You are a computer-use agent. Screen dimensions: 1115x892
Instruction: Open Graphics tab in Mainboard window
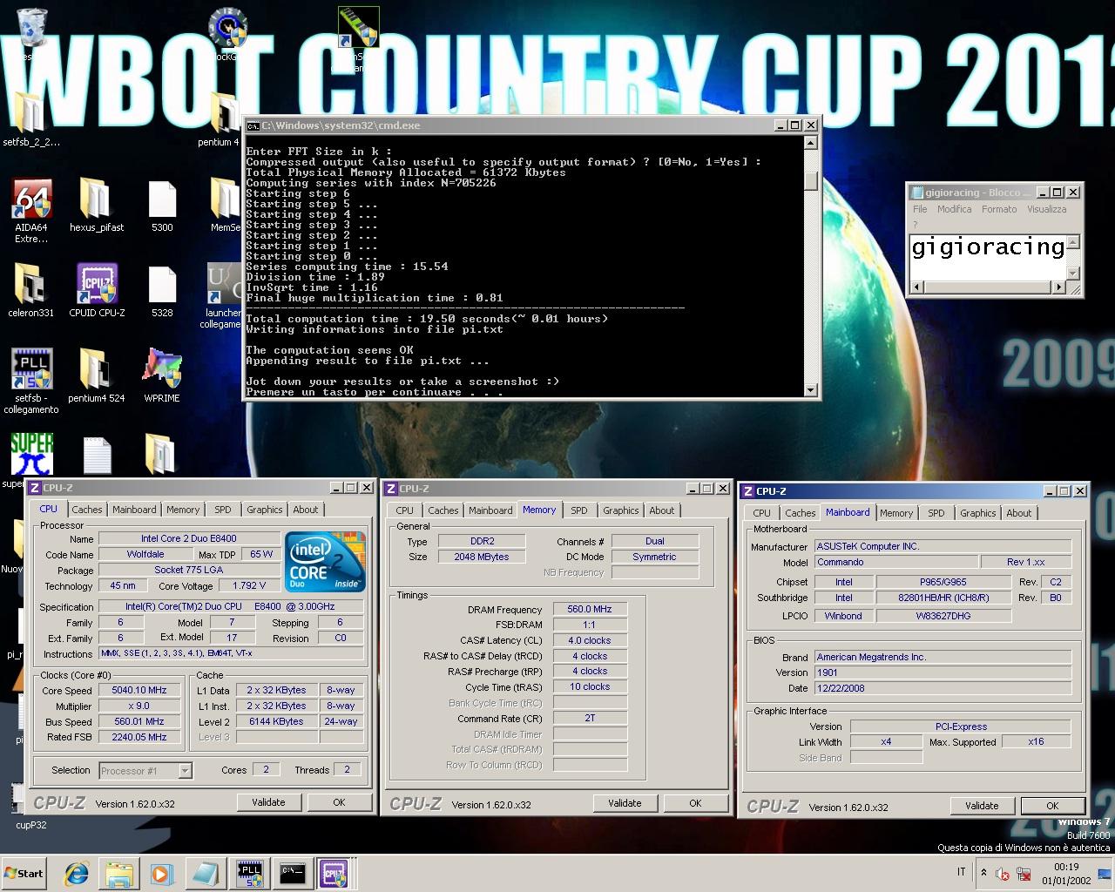click(x=977, y=513)
